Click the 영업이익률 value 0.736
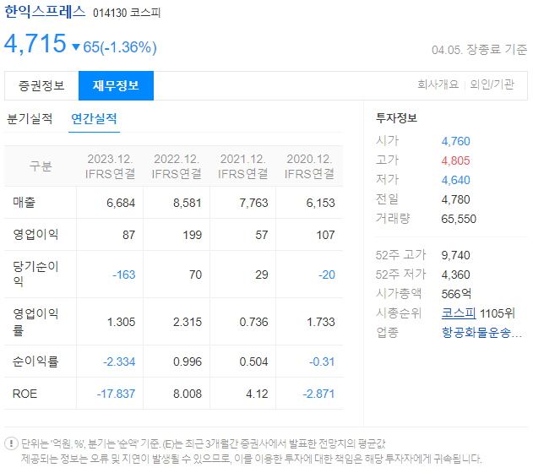The width and height of the screenshot is (533, 473). click(253, 322)
